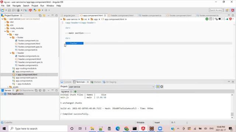The image size is (236, 132).
Task: Expand the node_modules folder
Action: [x=5, y=28]
